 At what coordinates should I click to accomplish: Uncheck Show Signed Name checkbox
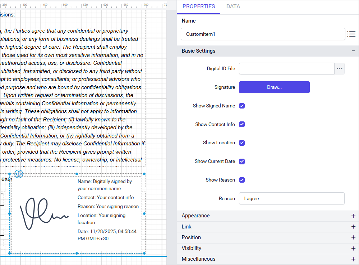[x=242, y=106]
